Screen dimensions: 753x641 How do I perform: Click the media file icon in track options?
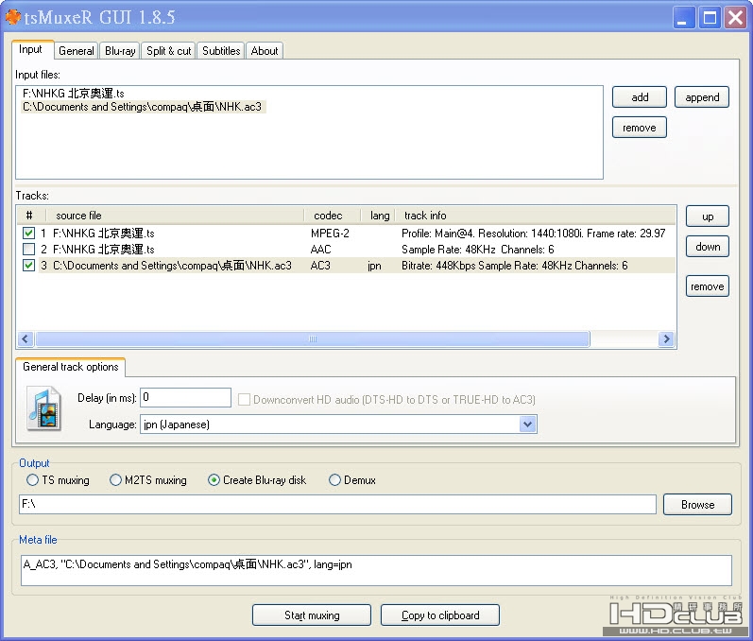(x=44, y=408)
